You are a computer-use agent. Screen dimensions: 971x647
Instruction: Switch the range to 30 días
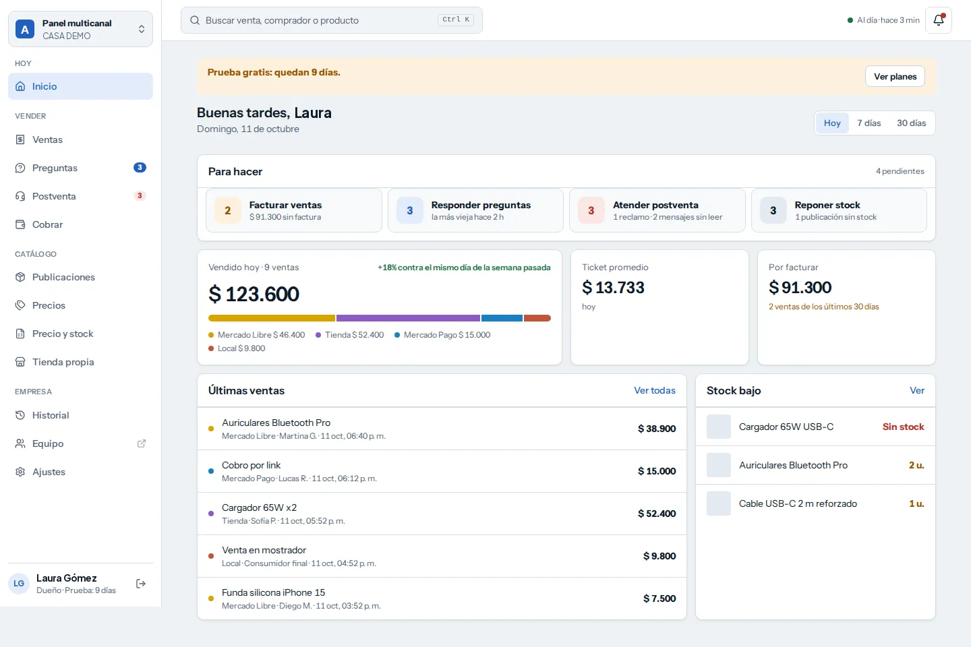pyautogui.click(x=911, y=123)
